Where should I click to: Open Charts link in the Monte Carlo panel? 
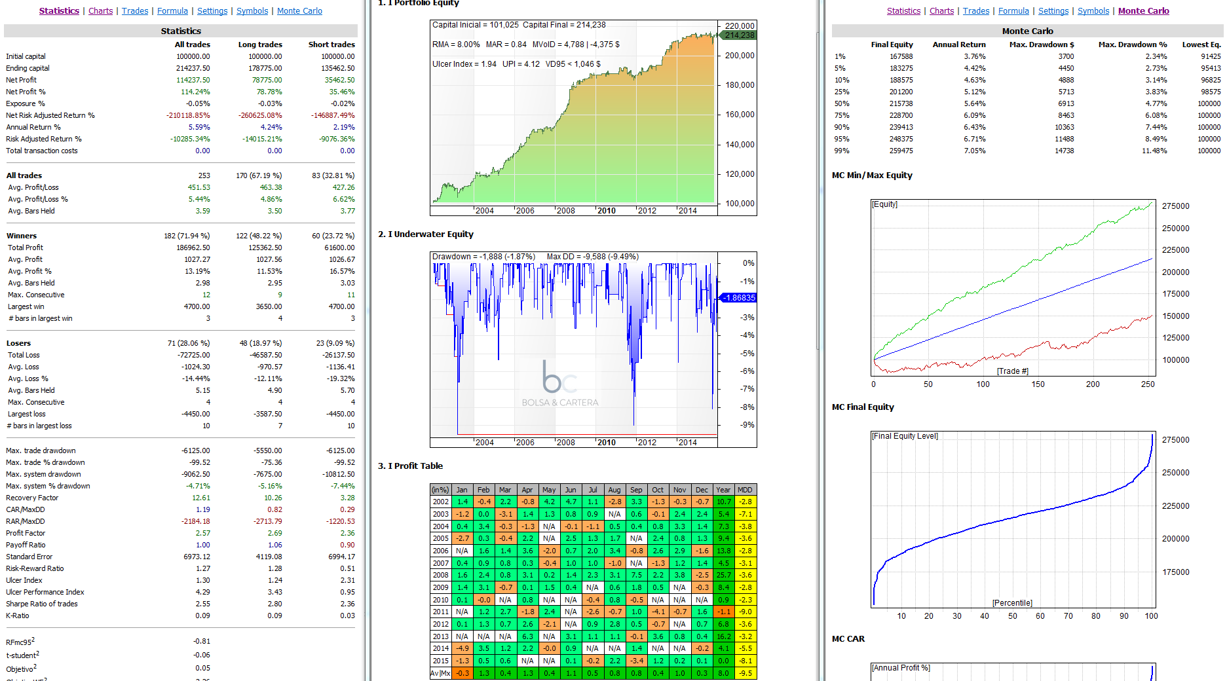coord(941,11)
